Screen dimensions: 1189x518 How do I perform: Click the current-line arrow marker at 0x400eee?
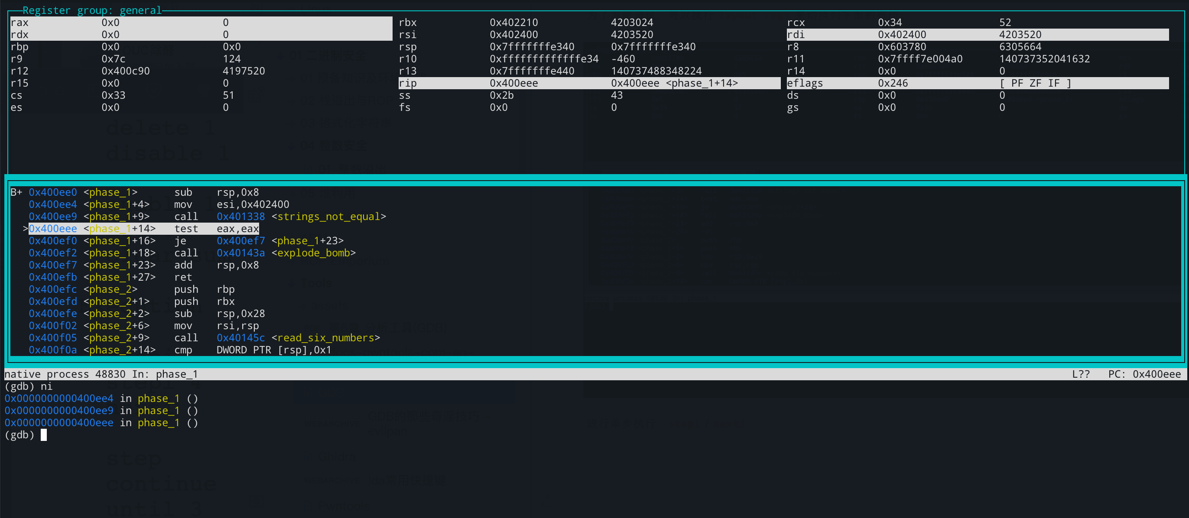(x=26, y=229)
